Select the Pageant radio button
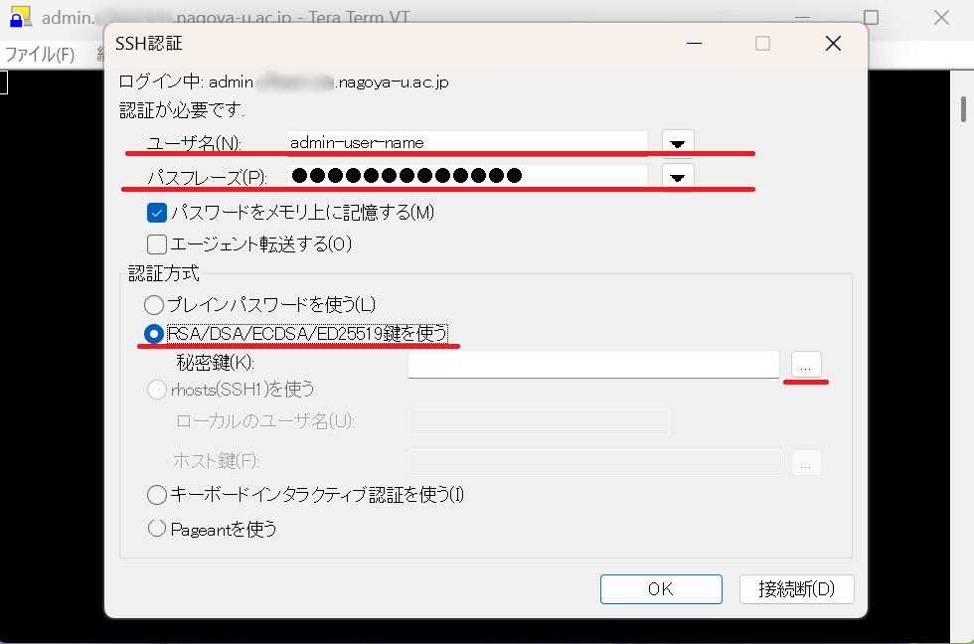 pos(157,529)
